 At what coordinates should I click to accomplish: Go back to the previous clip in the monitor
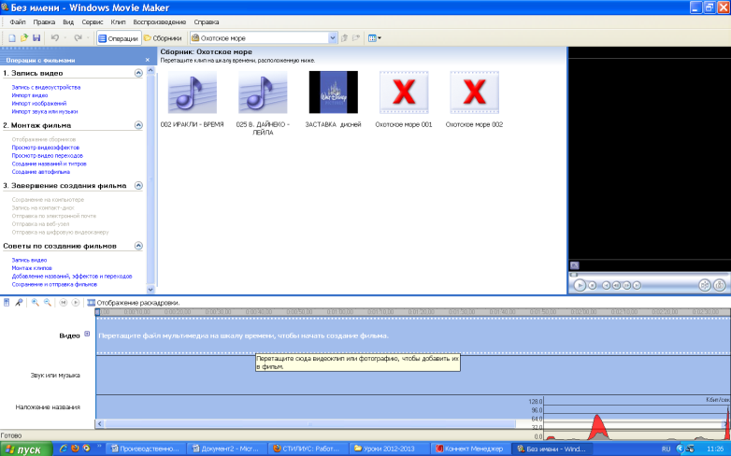[606, 285]
